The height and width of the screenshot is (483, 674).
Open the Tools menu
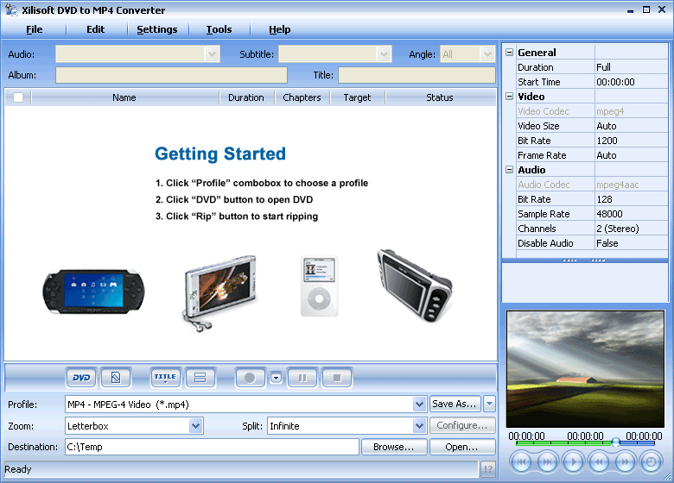click(219, 29)
